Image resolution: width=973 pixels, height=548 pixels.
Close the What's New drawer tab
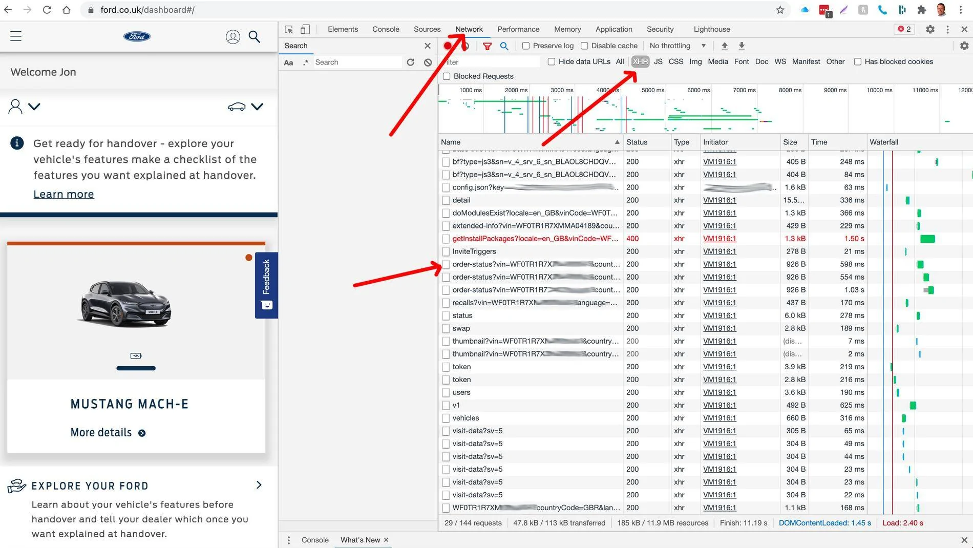click(x=386, y=540)
